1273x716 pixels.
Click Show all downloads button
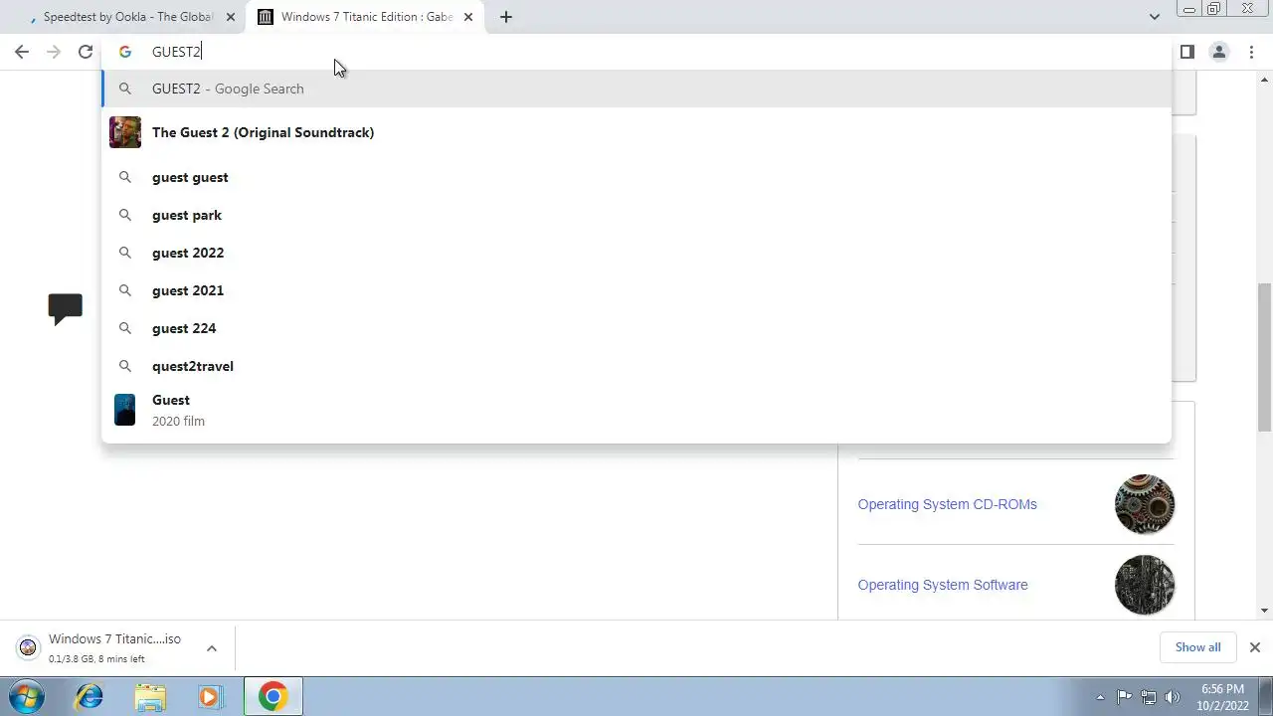(x=1197, y=647)
